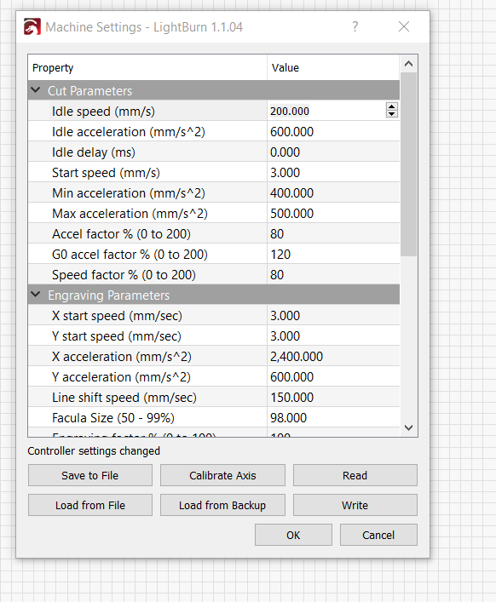Close the Machine Settings dialog
This screenshot has height=602, width=496.
[404, 26]
